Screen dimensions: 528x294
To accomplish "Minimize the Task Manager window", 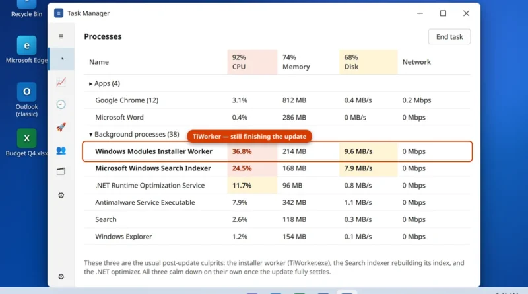I will point(420,13).
